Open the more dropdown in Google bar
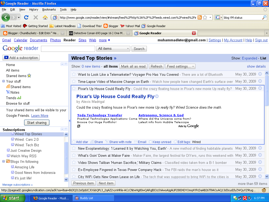Image resolution: width=269 pixels, height=202 pixels. [x=105, y=40]
